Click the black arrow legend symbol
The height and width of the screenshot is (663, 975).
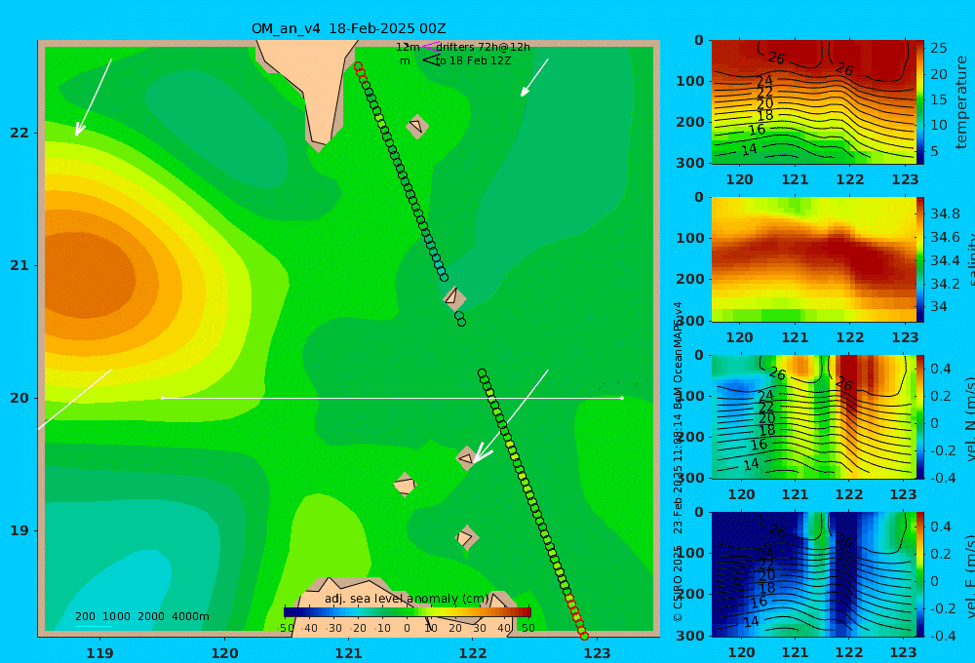[x=431, y=60]
